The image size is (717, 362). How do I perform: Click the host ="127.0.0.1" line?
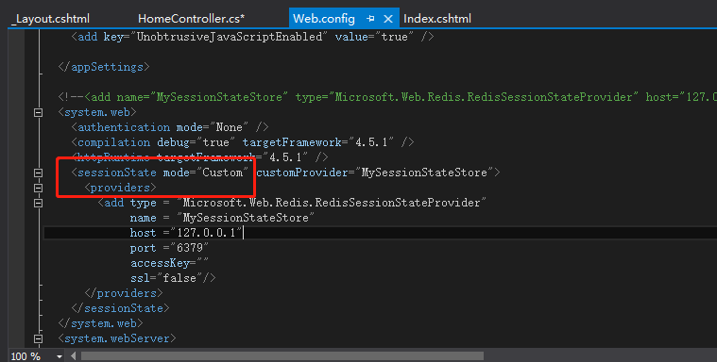pos(186,233)
